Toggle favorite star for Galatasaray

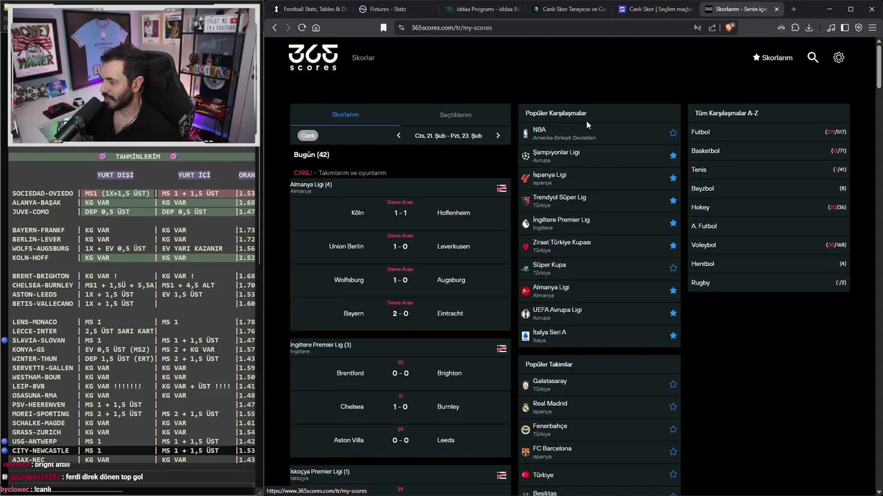[x=673, y=384]
